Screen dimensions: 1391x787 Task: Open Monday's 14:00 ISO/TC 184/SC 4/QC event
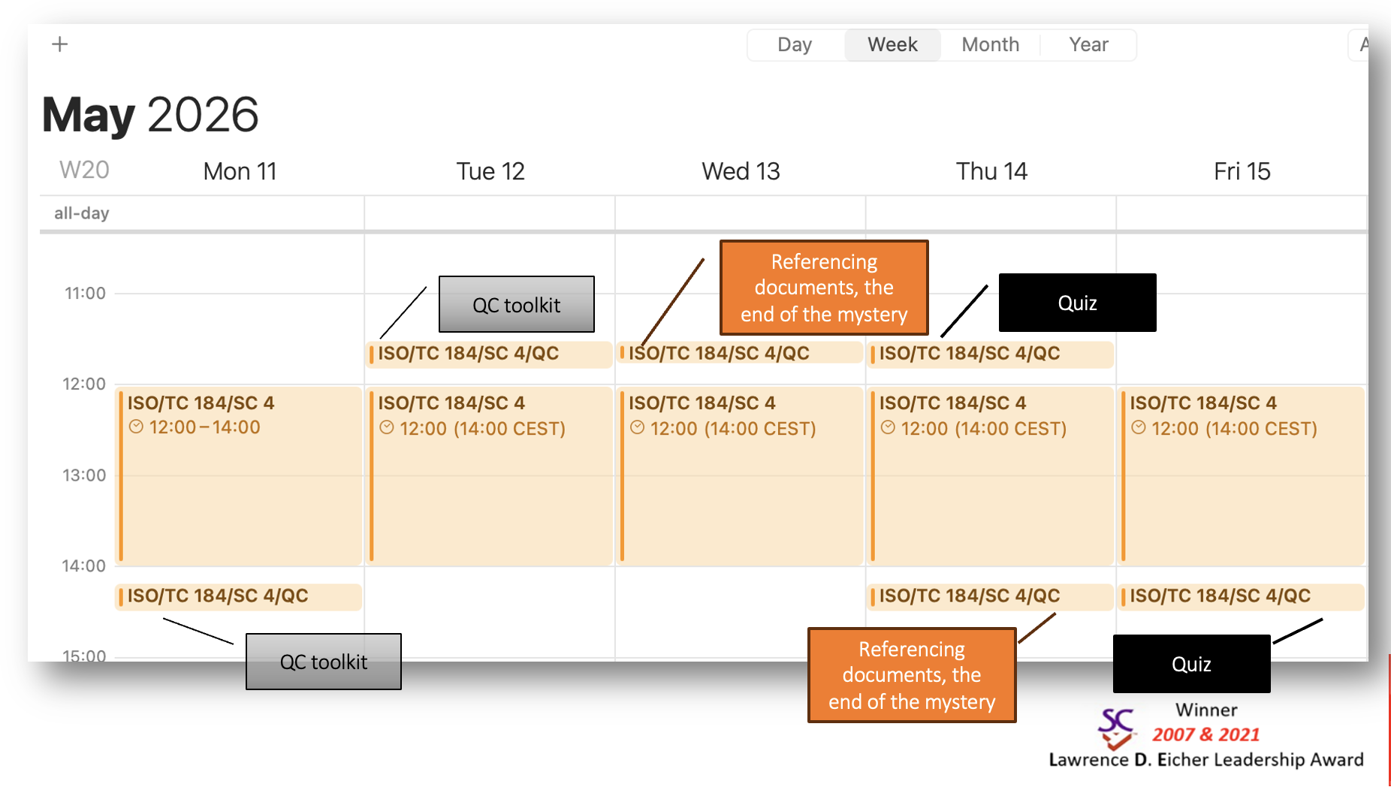click(239, 596)
